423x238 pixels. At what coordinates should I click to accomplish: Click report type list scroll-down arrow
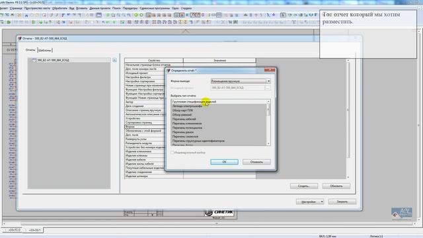click(x=268, y=143)
